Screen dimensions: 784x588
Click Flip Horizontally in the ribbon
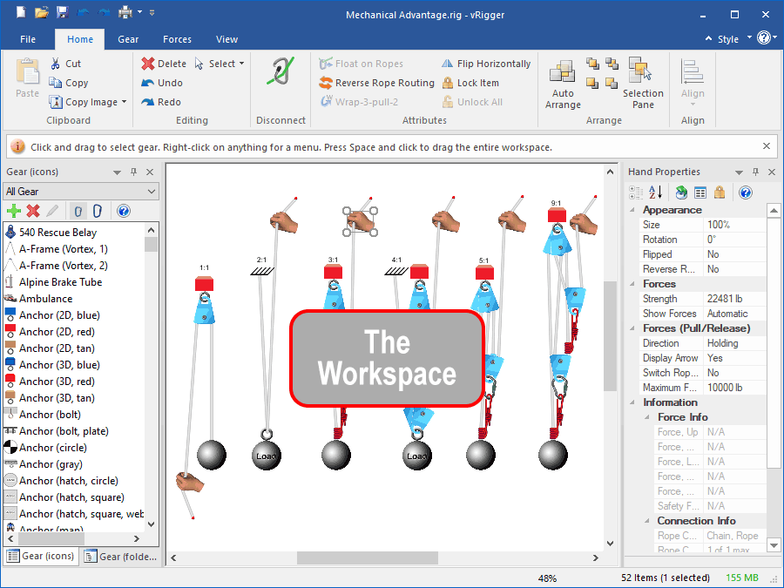pyautogui.click(x=485, y=64)
